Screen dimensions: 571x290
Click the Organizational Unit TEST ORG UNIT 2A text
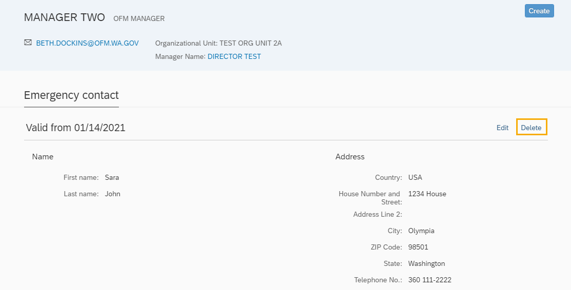[x=218, y=43]
